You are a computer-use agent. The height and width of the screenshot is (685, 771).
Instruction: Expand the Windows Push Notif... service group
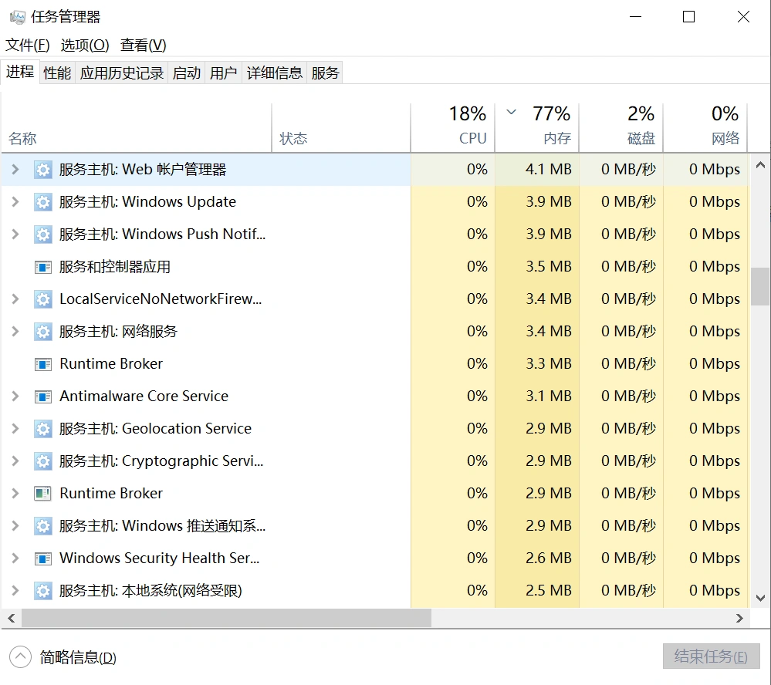pyautogui.click(x=15, y=235)
